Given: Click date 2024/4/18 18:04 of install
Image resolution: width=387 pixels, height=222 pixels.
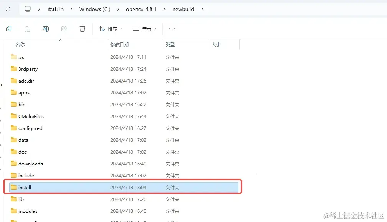Looking at the screenshot, I should pyautogui.click(x=128, y=187).
